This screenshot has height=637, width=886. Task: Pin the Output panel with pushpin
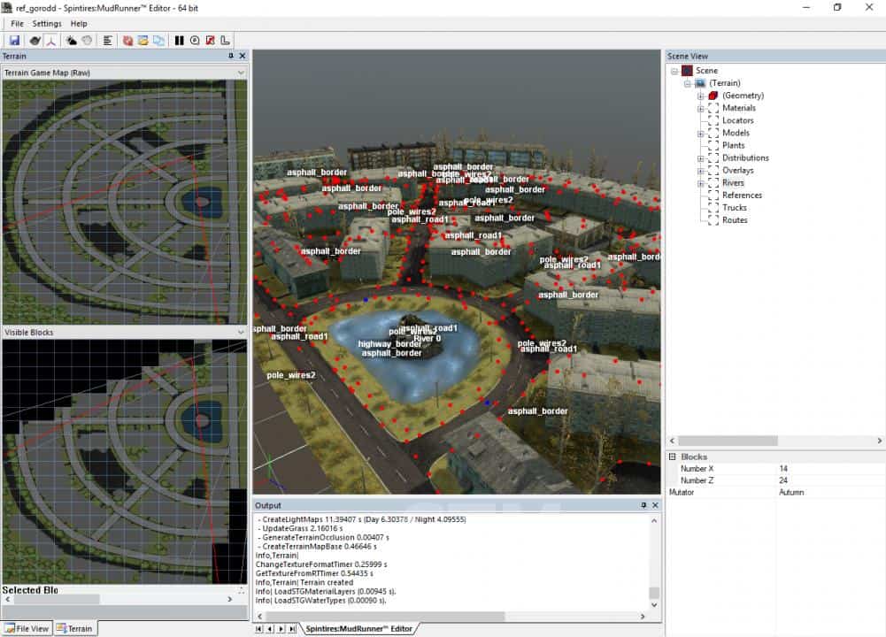click(x=643, y=505)
